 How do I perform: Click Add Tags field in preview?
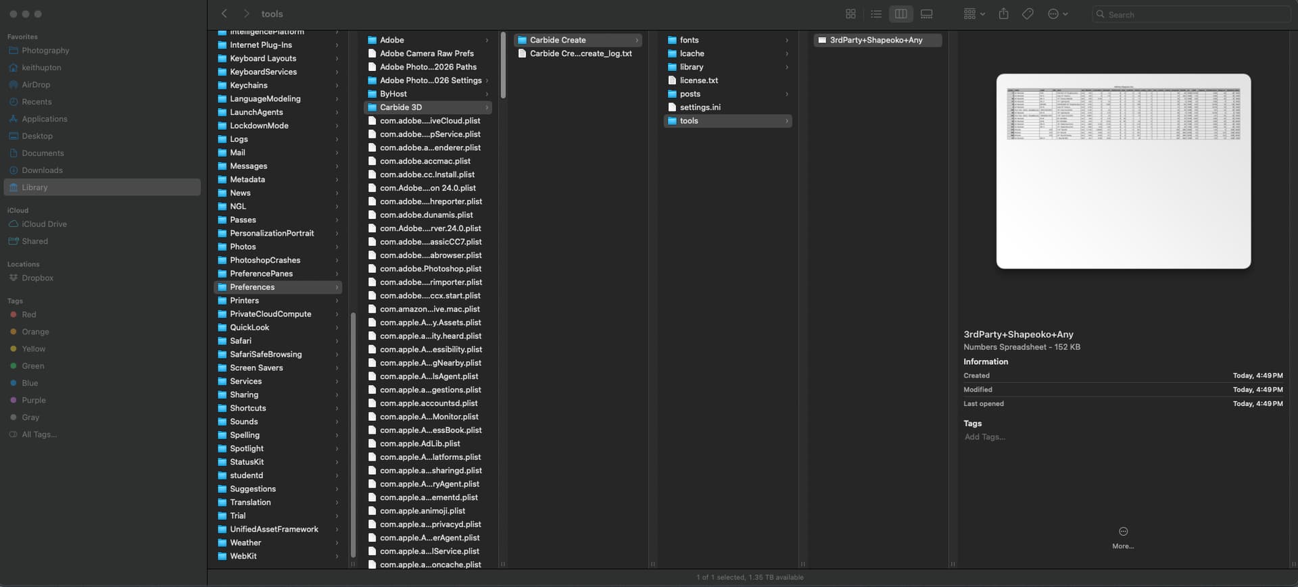pyautogui.click(x=984, y=437)
